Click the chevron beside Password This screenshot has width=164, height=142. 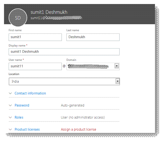10,105
